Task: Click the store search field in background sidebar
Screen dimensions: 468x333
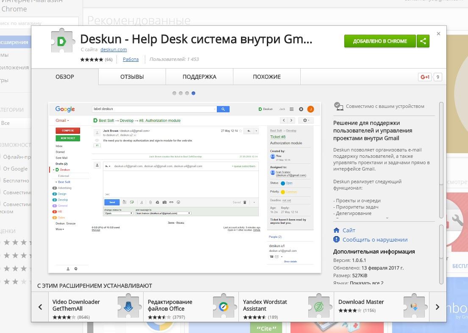Action: [x=39, y=23]
